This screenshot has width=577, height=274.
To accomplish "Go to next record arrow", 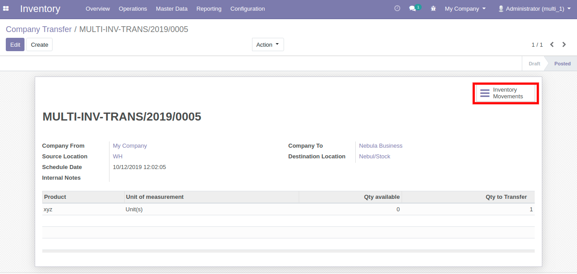I will tap(564, 44).
